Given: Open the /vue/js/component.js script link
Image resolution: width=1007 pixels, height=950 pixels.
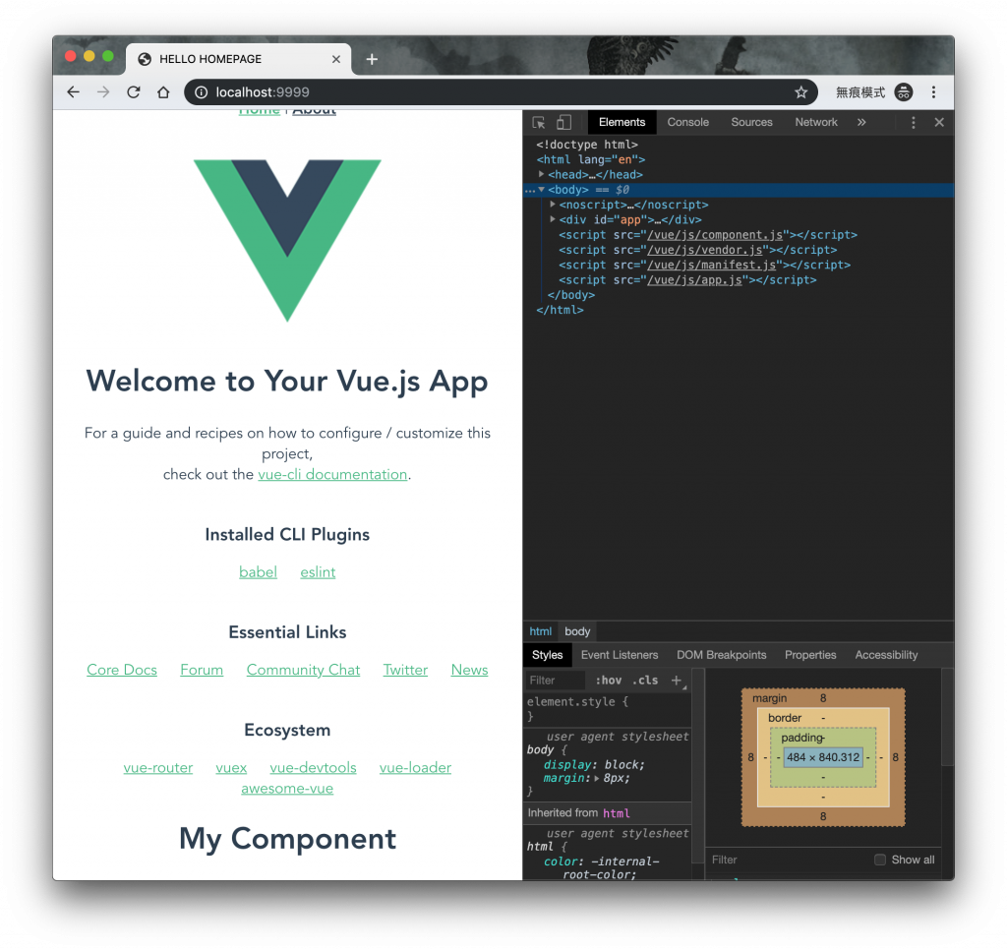Looking at the screenshot, I should [715, 234].
